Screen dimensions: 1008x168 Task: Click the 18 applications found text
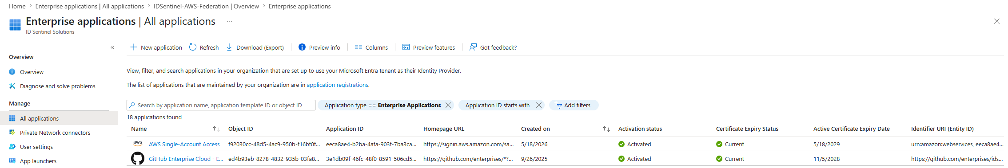tap(154, 117)
